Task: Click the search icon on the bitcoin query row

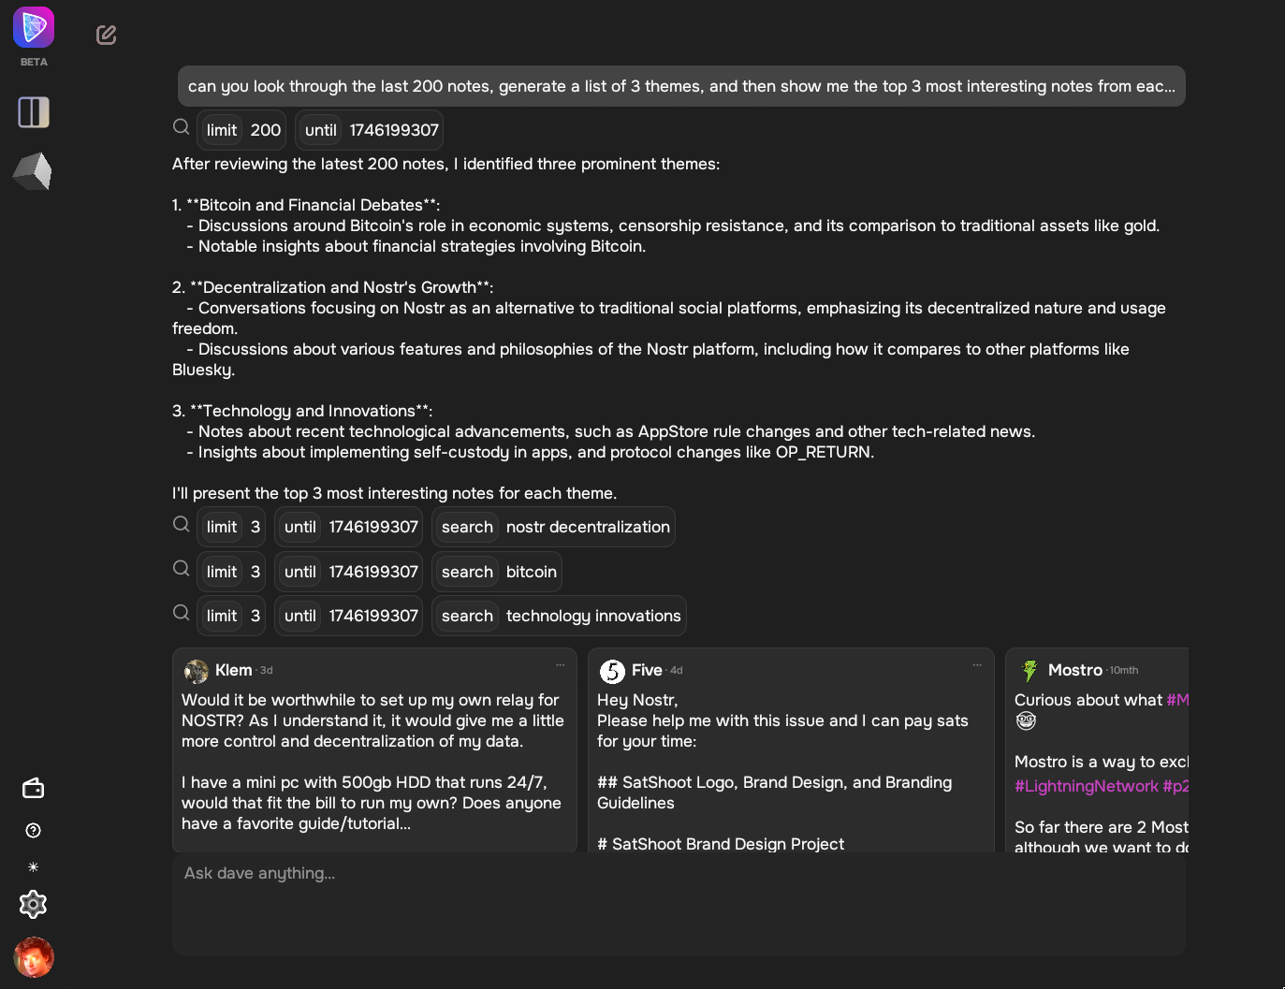Action: pyautogui.click(x=182, y=568)
